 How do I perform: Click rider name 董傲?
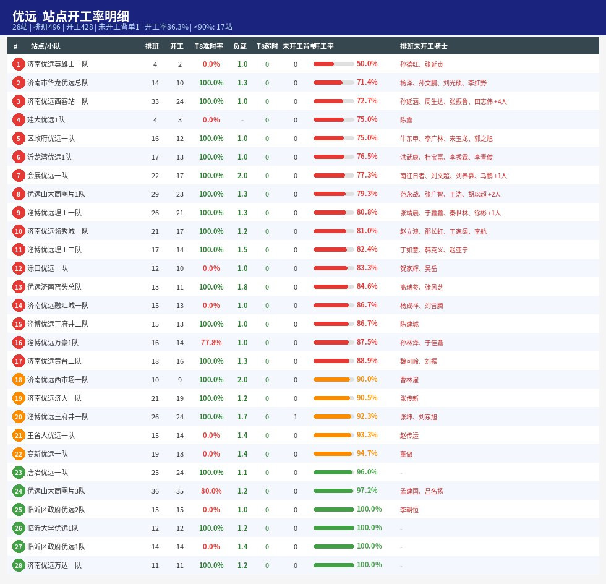coord(406,455)
